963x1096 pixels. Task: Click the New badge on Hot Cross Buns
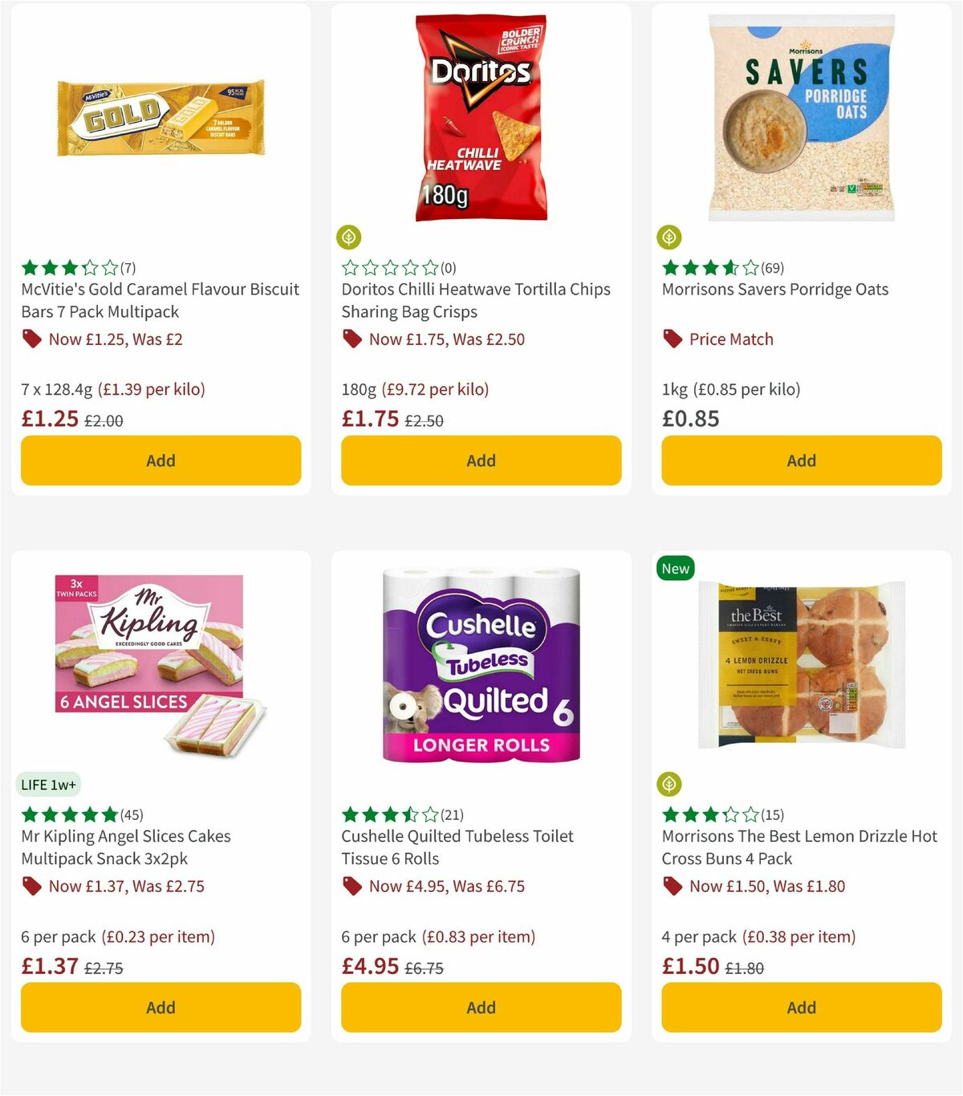(675, 568)
